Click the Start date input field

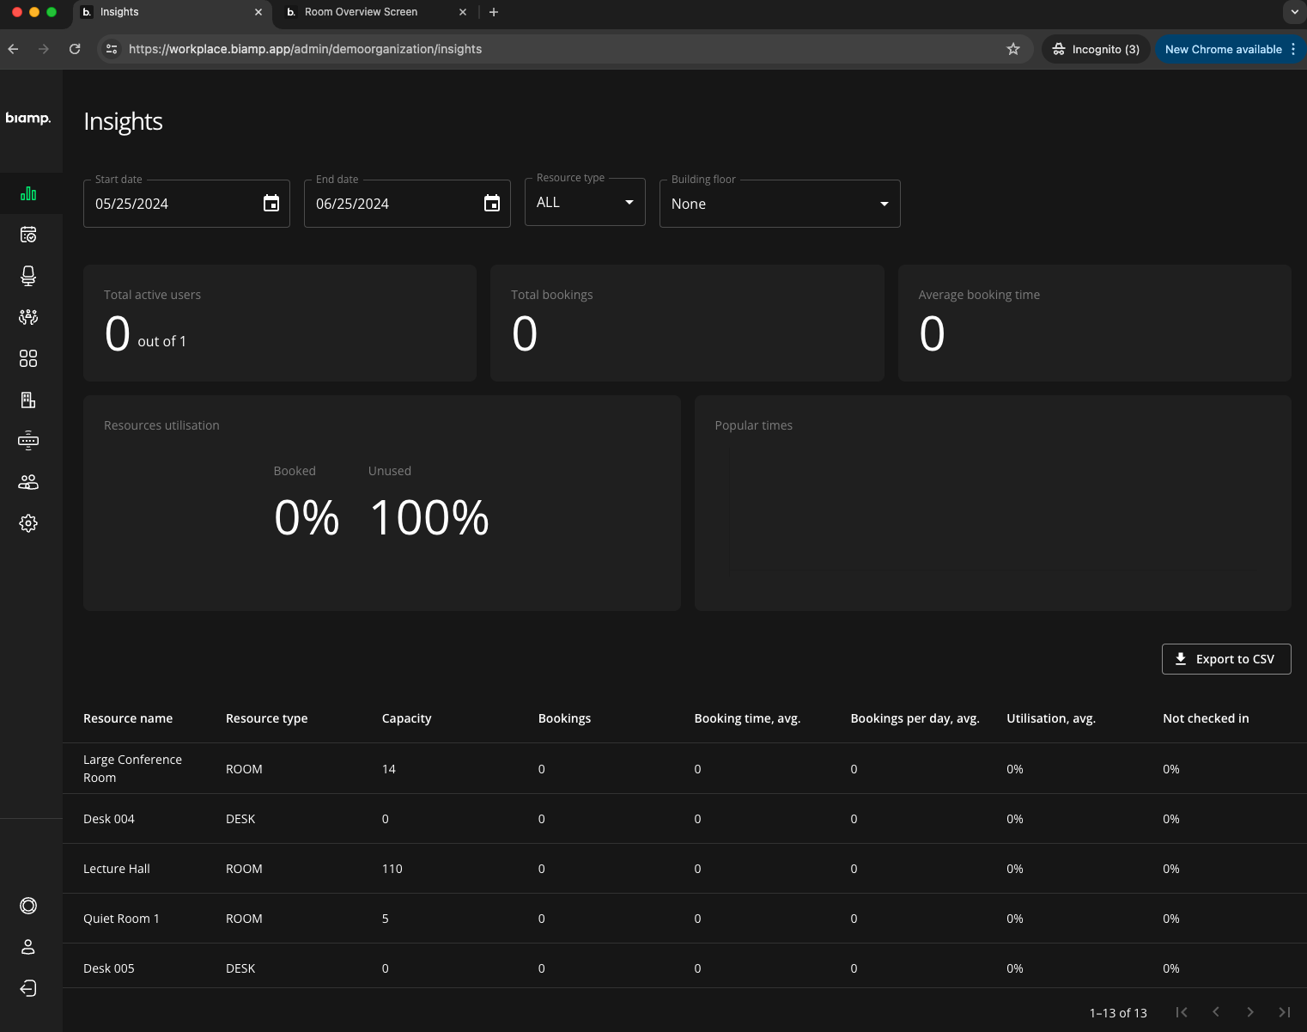[186, 204]
